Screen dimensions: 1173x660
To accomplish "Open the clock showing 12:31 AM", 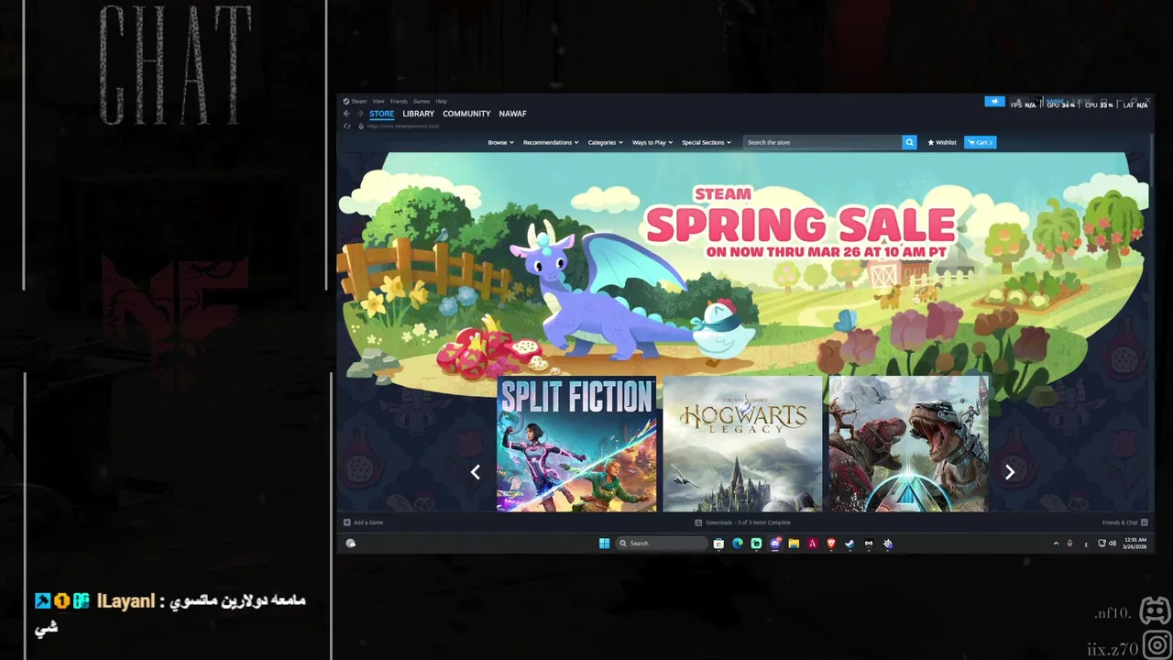I will (x=1135, y=543).
